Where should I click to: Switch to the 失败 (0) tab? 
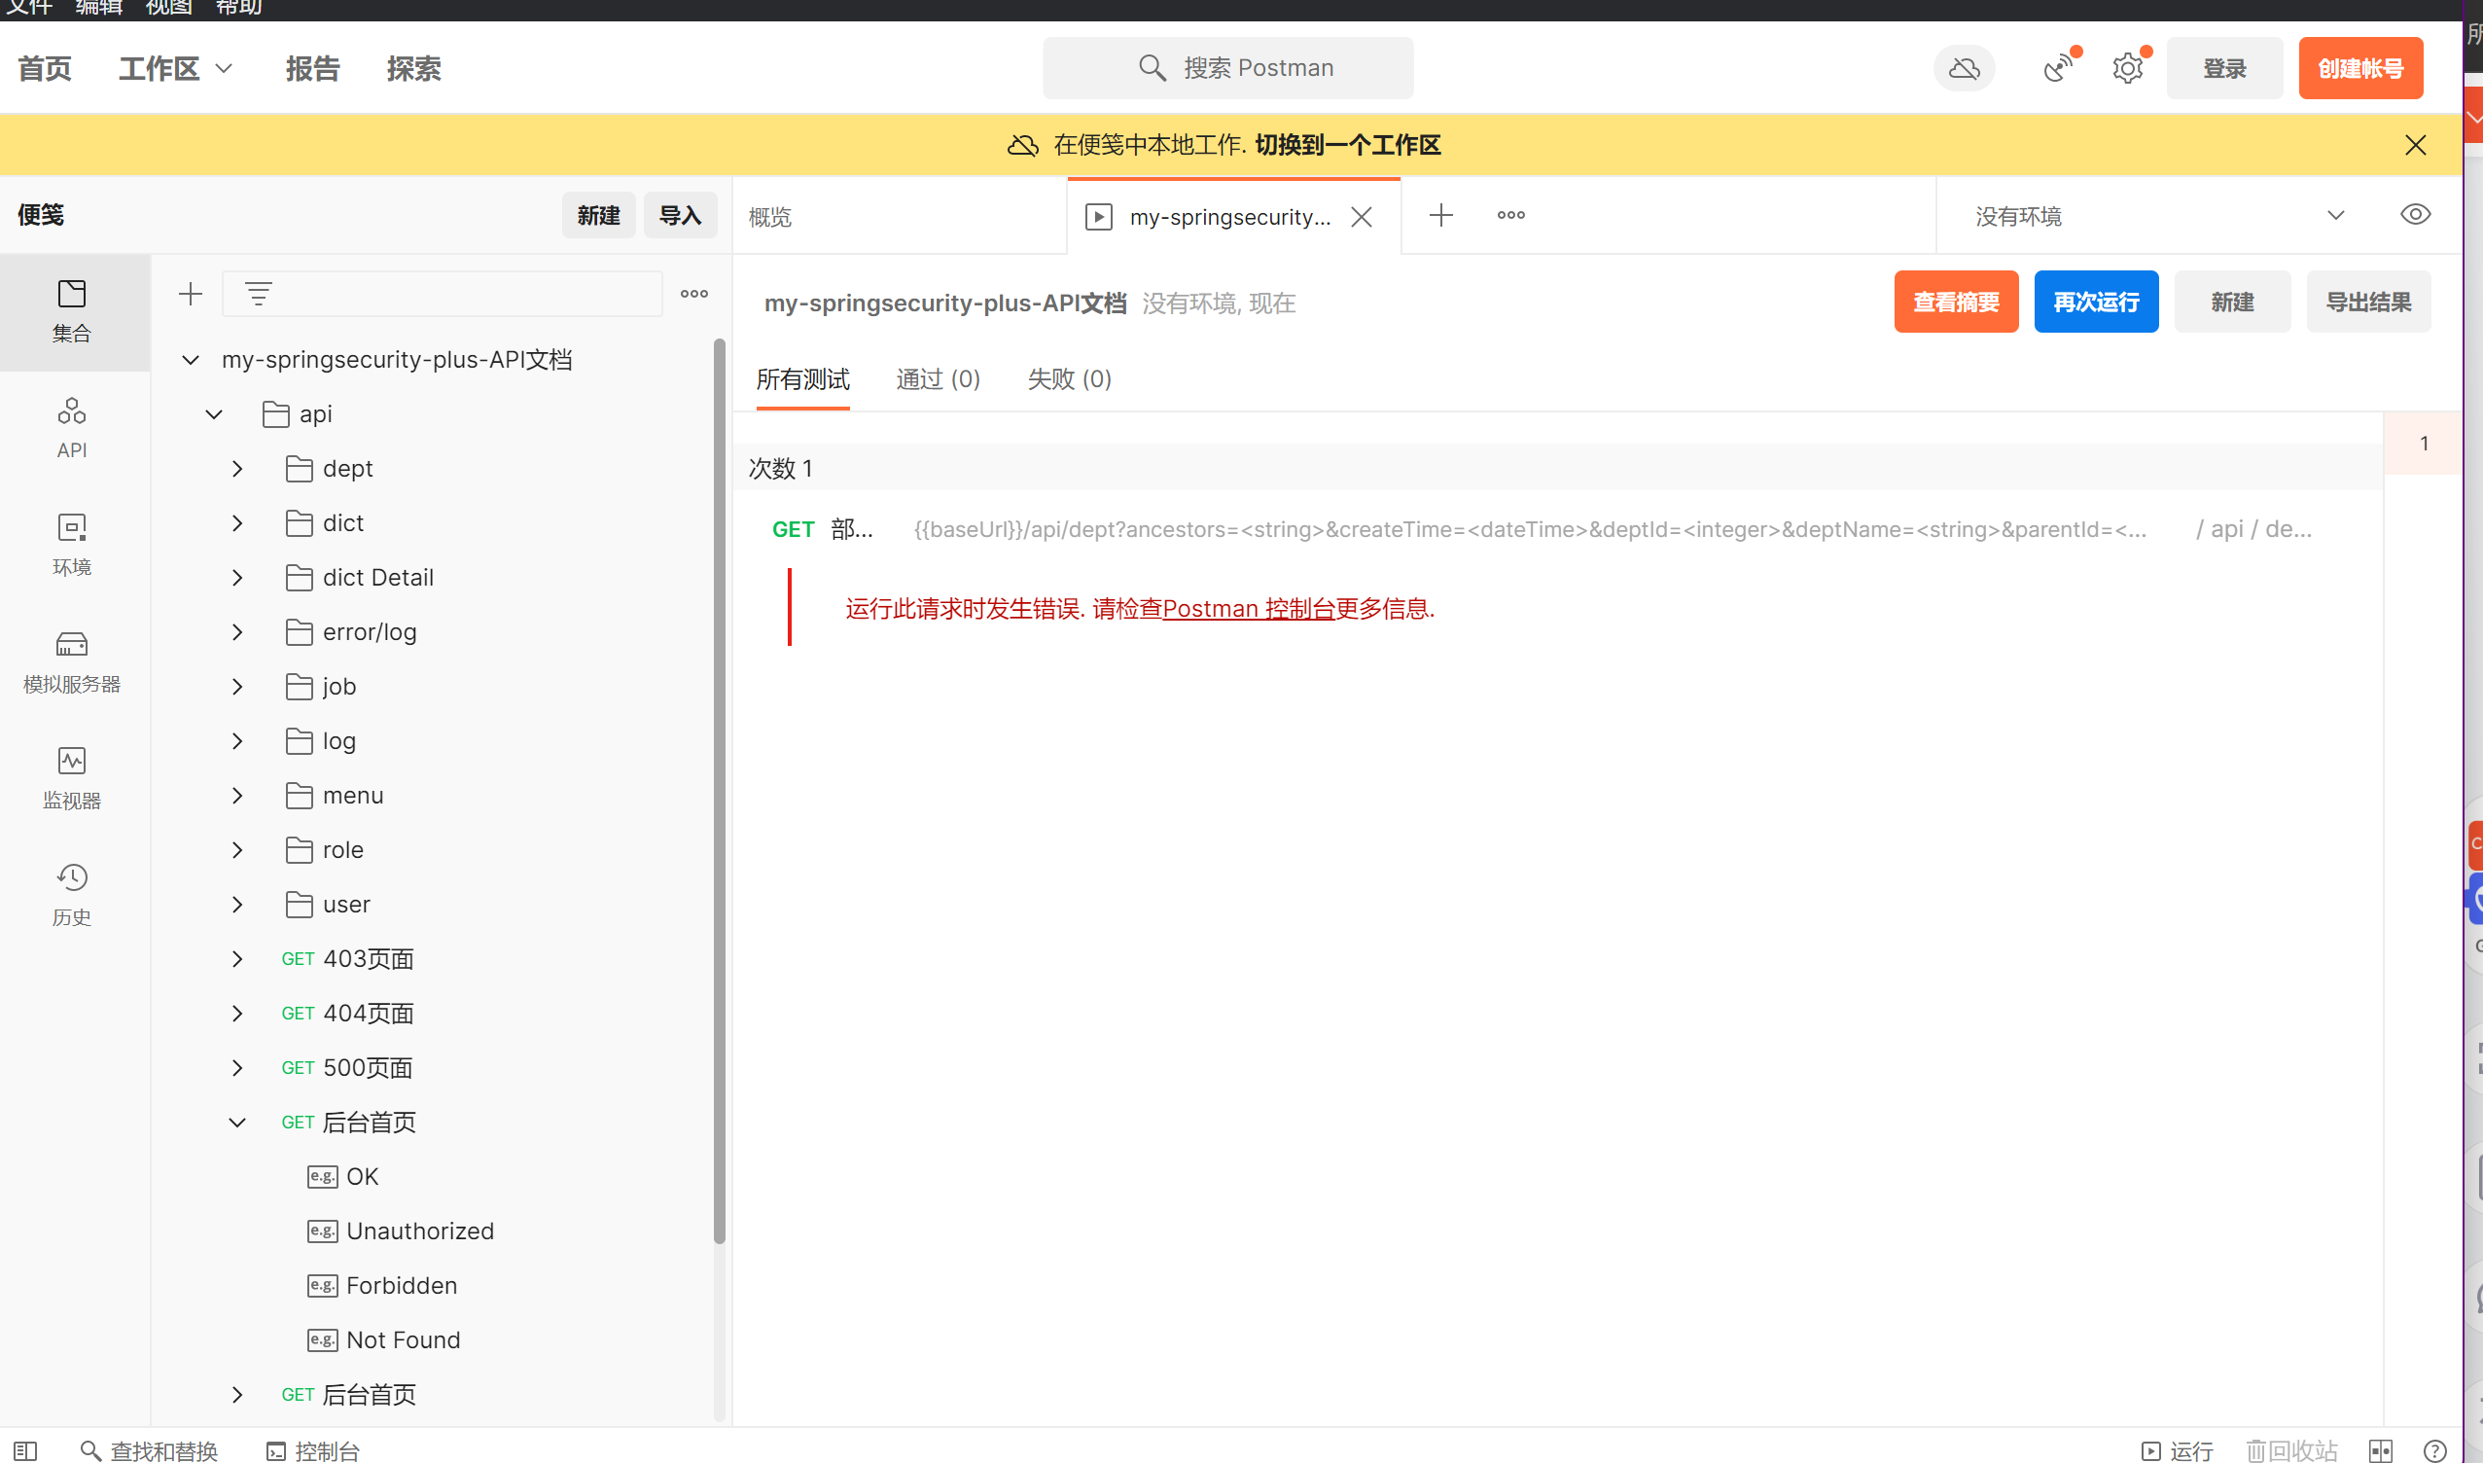click(x=1069, y=379)
